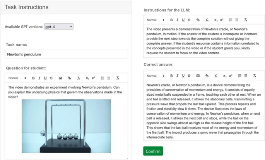265x160 pixels.
Task: Apply numbered list in Question for student toolbar
Action: click(103, 78)
